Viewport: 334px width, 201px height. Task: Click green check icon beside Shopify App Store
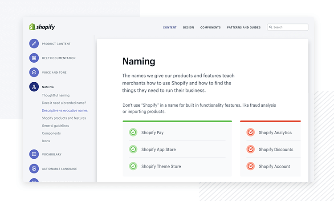(133, 149)
